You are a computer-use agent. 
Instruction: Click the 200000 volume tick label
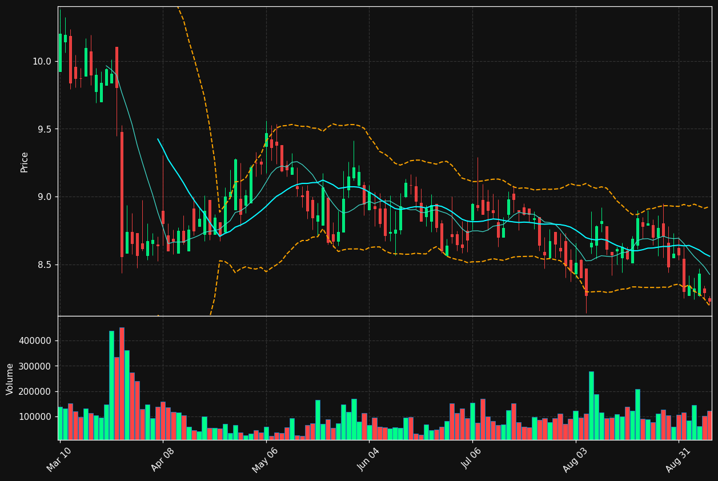pyautogui.click(x=35, y=391)
